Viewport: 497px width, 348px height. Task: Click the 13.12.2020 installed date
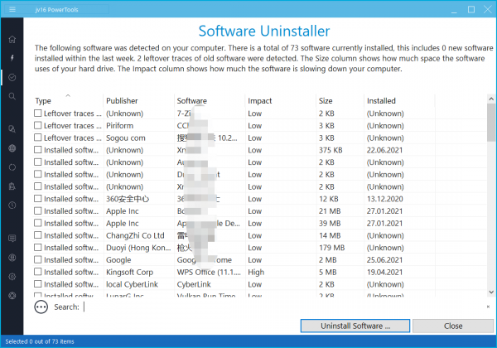click(384, 199)
